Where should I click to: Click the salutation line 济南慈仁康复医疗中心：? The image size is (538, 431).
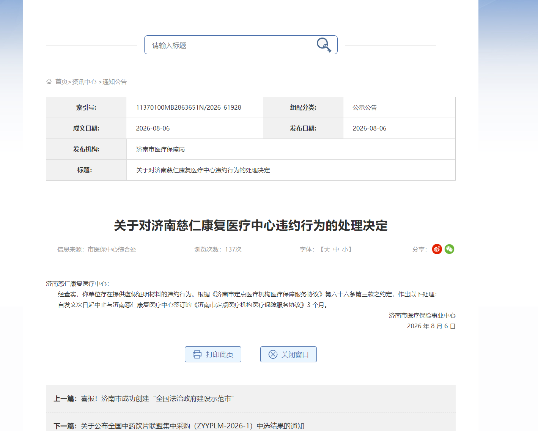[x=78, y=283]
